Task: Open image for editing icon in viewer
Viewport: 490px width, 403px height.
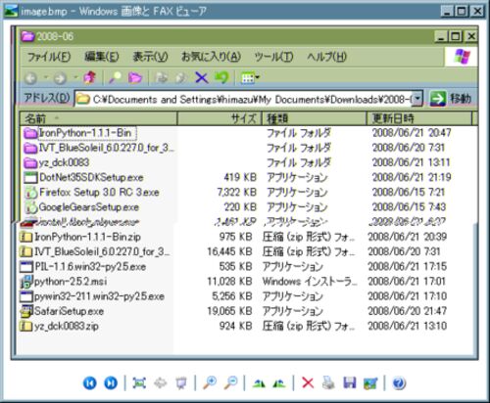Action: pyautogui.click(x=370, y=383)
